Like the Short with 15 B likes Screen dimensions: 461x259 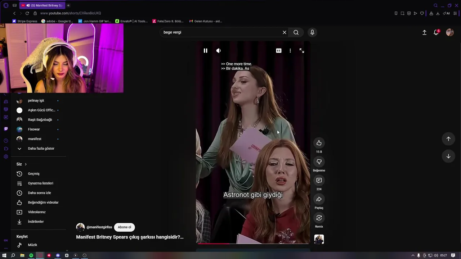[319, 143]
